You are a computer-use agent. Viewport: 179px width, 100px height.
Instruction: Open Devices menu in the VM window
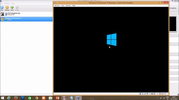coord(68,6)
